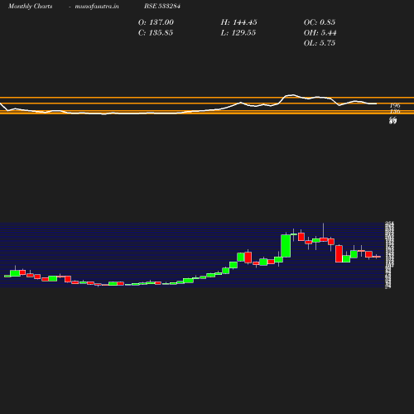Click the 'OC: 0.85' value
The width and height of the screenshot is (414, 414).
(320, 22)
